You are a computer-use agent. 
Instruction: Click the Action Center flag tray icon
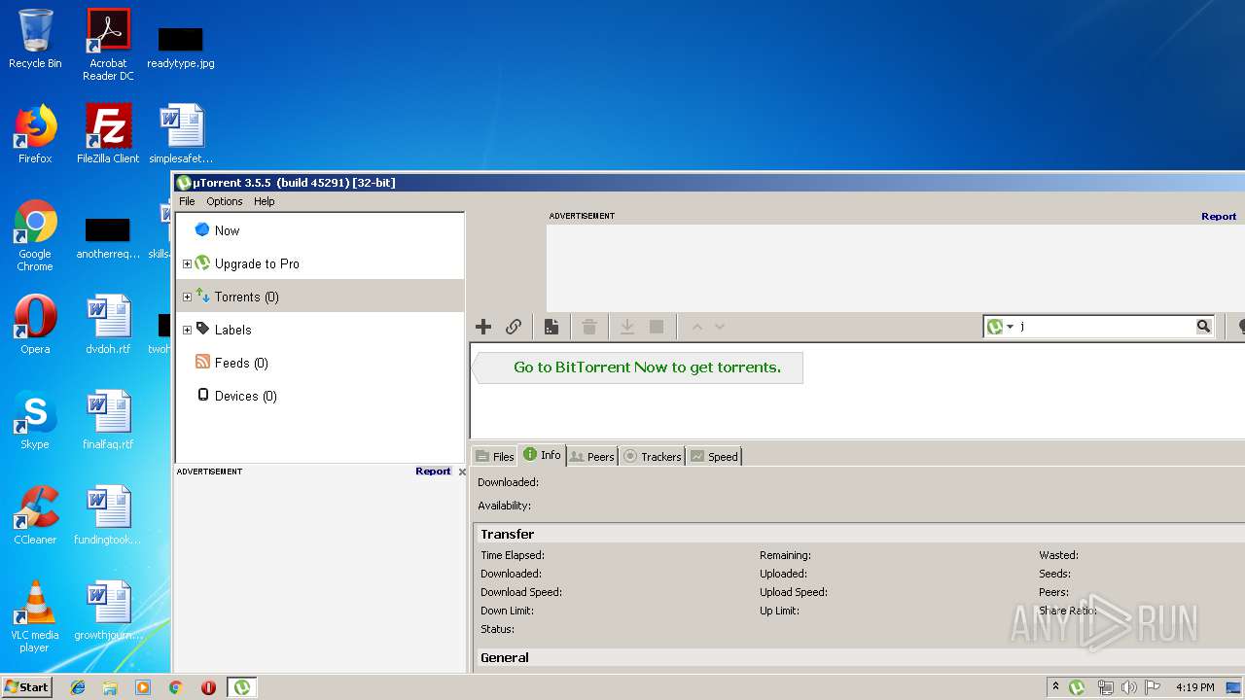tap(1153, 687)
